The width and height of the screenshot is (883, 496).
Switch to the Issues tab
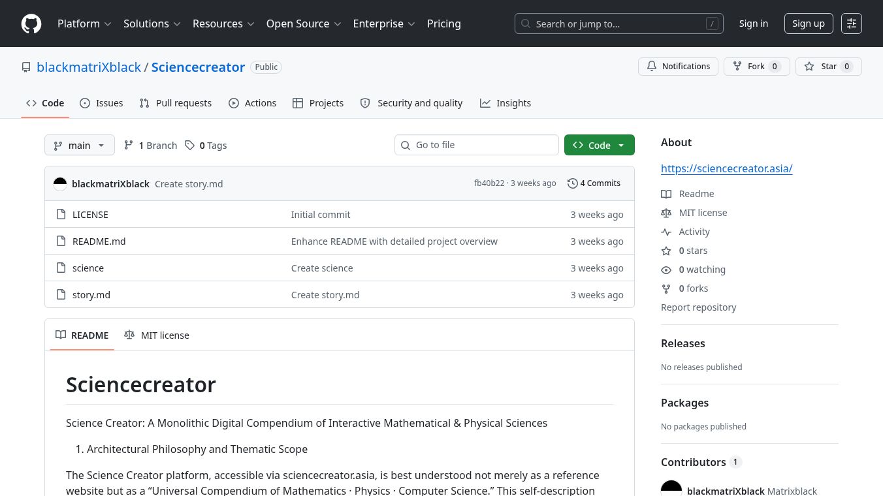(x=101, y=103)
